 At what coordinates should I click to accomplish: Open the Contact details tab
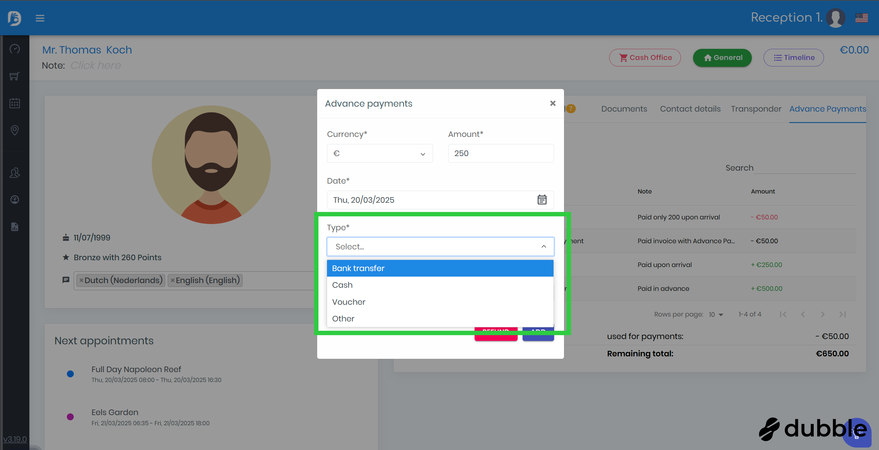click(x=690, y=109)
